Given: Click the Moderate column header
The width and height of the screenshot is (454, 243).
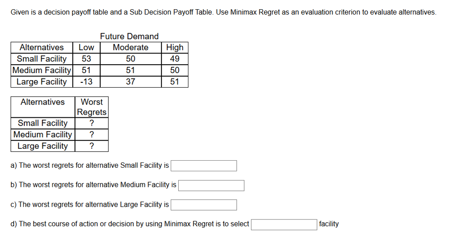Looking at the screenshot, I should pos(131,47).
